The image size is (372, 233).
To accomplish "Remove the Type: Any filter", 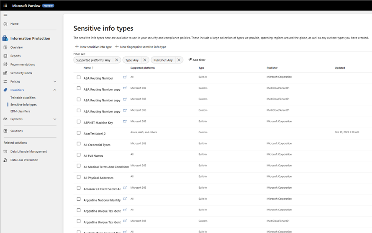I will click(145, 60).
